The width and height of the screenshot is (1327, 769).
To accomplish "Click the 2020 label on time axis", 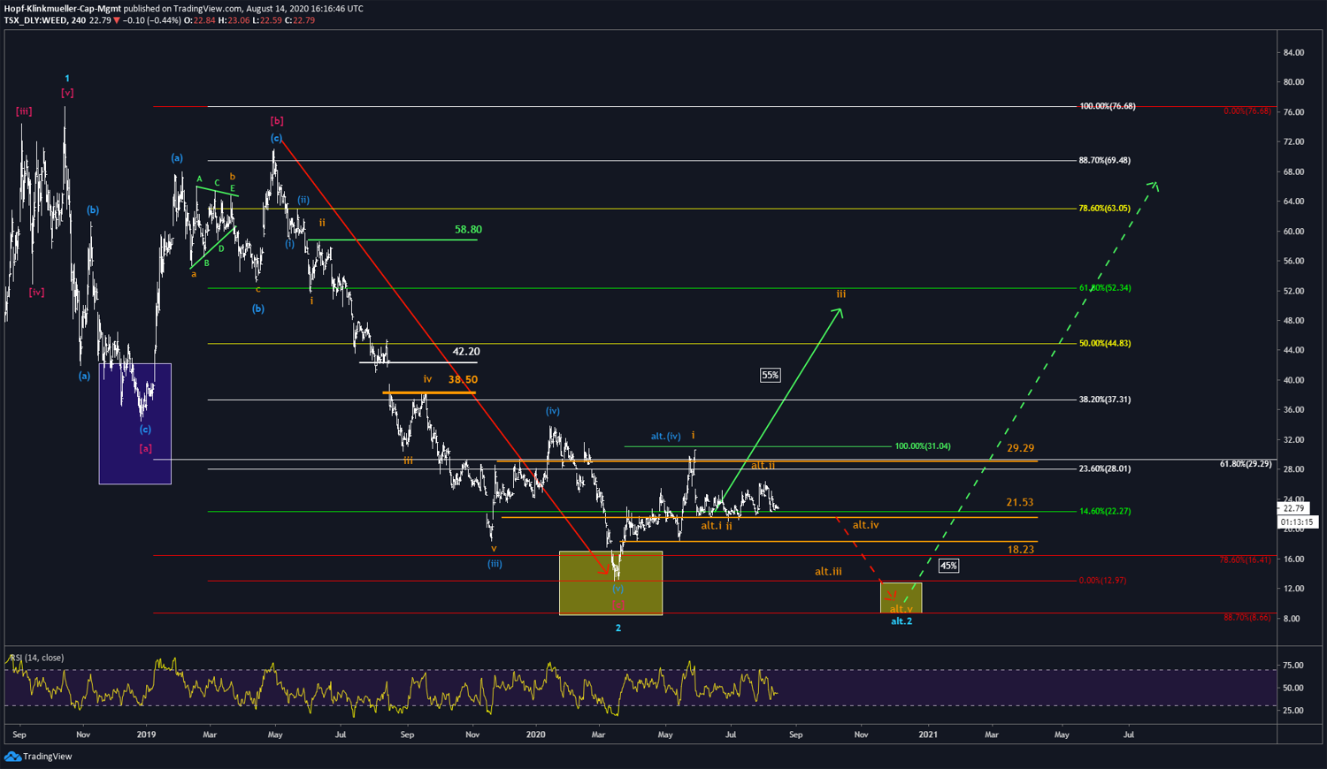I will pos(535,735).
